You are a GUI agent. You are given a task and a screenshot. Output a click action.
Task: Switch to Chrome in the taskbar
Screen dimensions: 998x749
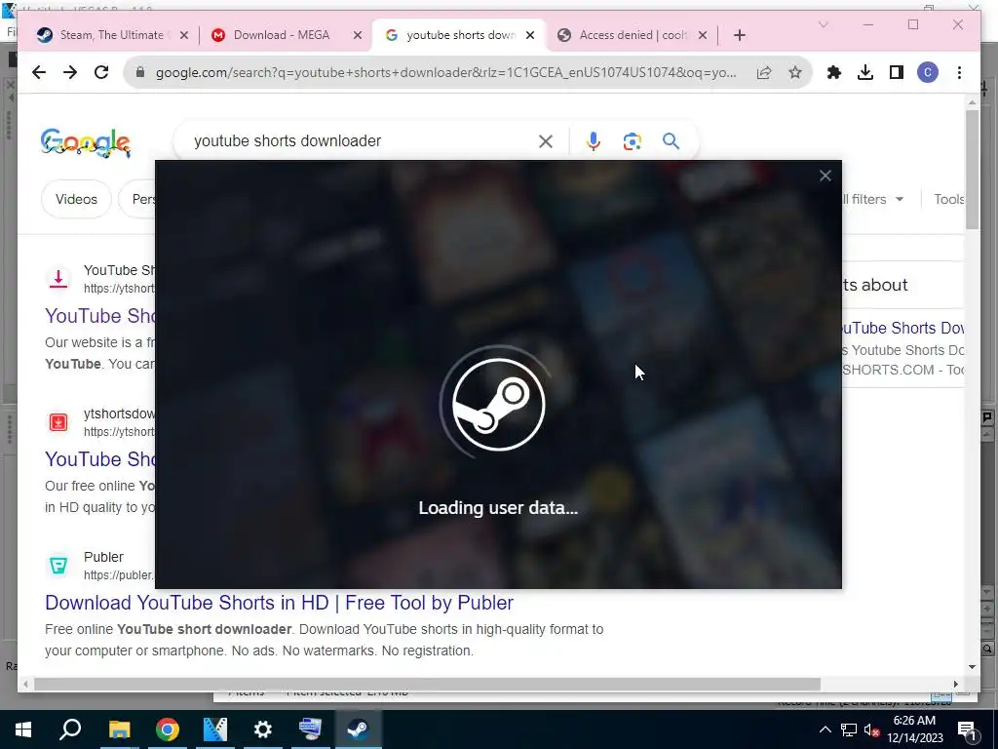pyautogui.click(x=168, y=729)
